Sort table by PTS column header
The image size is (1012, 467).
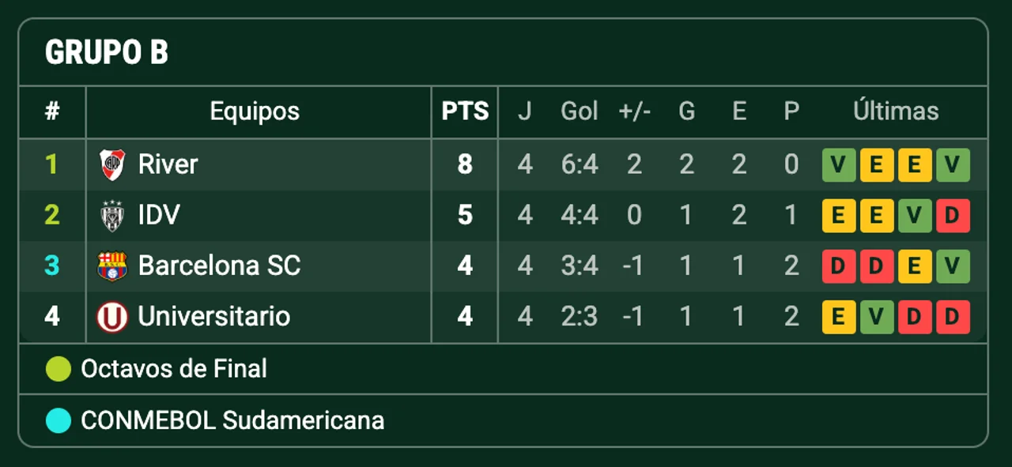coord(465,111)
